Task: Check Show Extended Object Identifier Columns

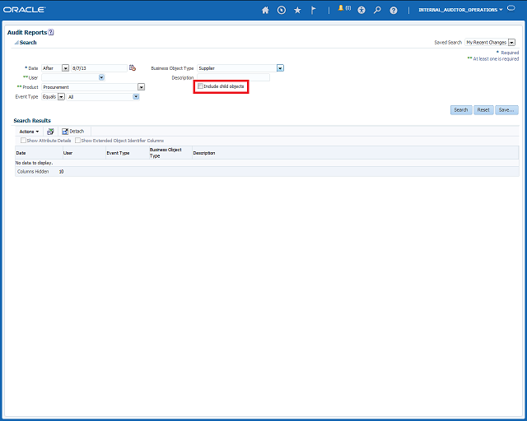Action: 77,141
